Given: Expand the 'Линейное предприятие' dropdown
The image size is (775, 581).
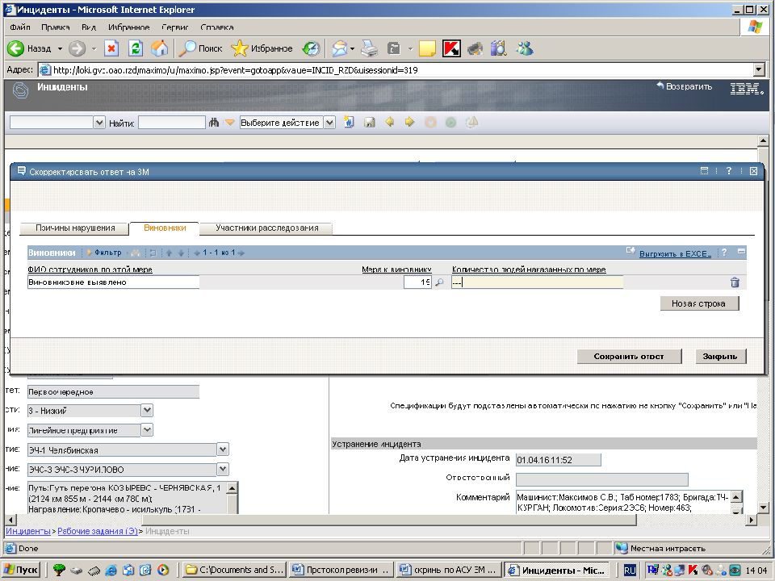Looking at the screenshot, I should coord(147,430).
